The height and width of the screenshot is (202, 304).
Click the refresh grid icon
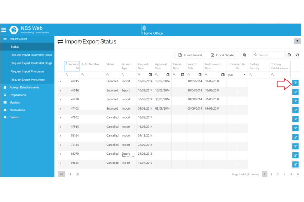click(x=297, y=55)
